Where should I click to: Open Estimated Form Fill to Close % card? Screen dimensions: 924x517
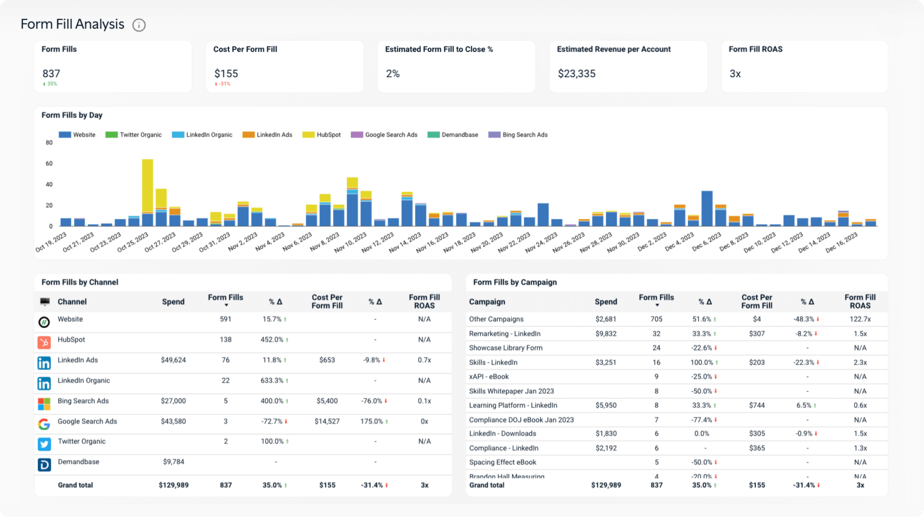click(x=456, y=67)
